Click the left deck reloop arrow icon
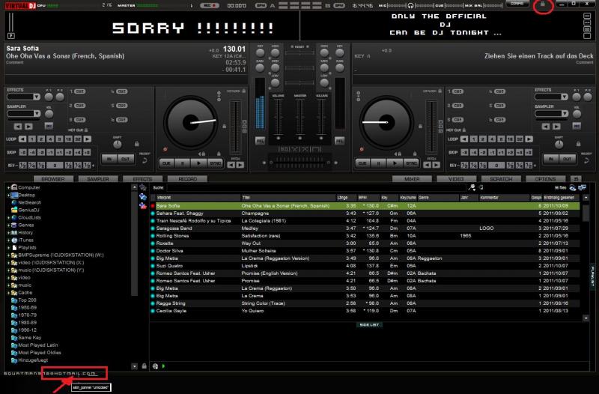Image resolution: width=599 pixels, height=394 pixels. [145, 160]
